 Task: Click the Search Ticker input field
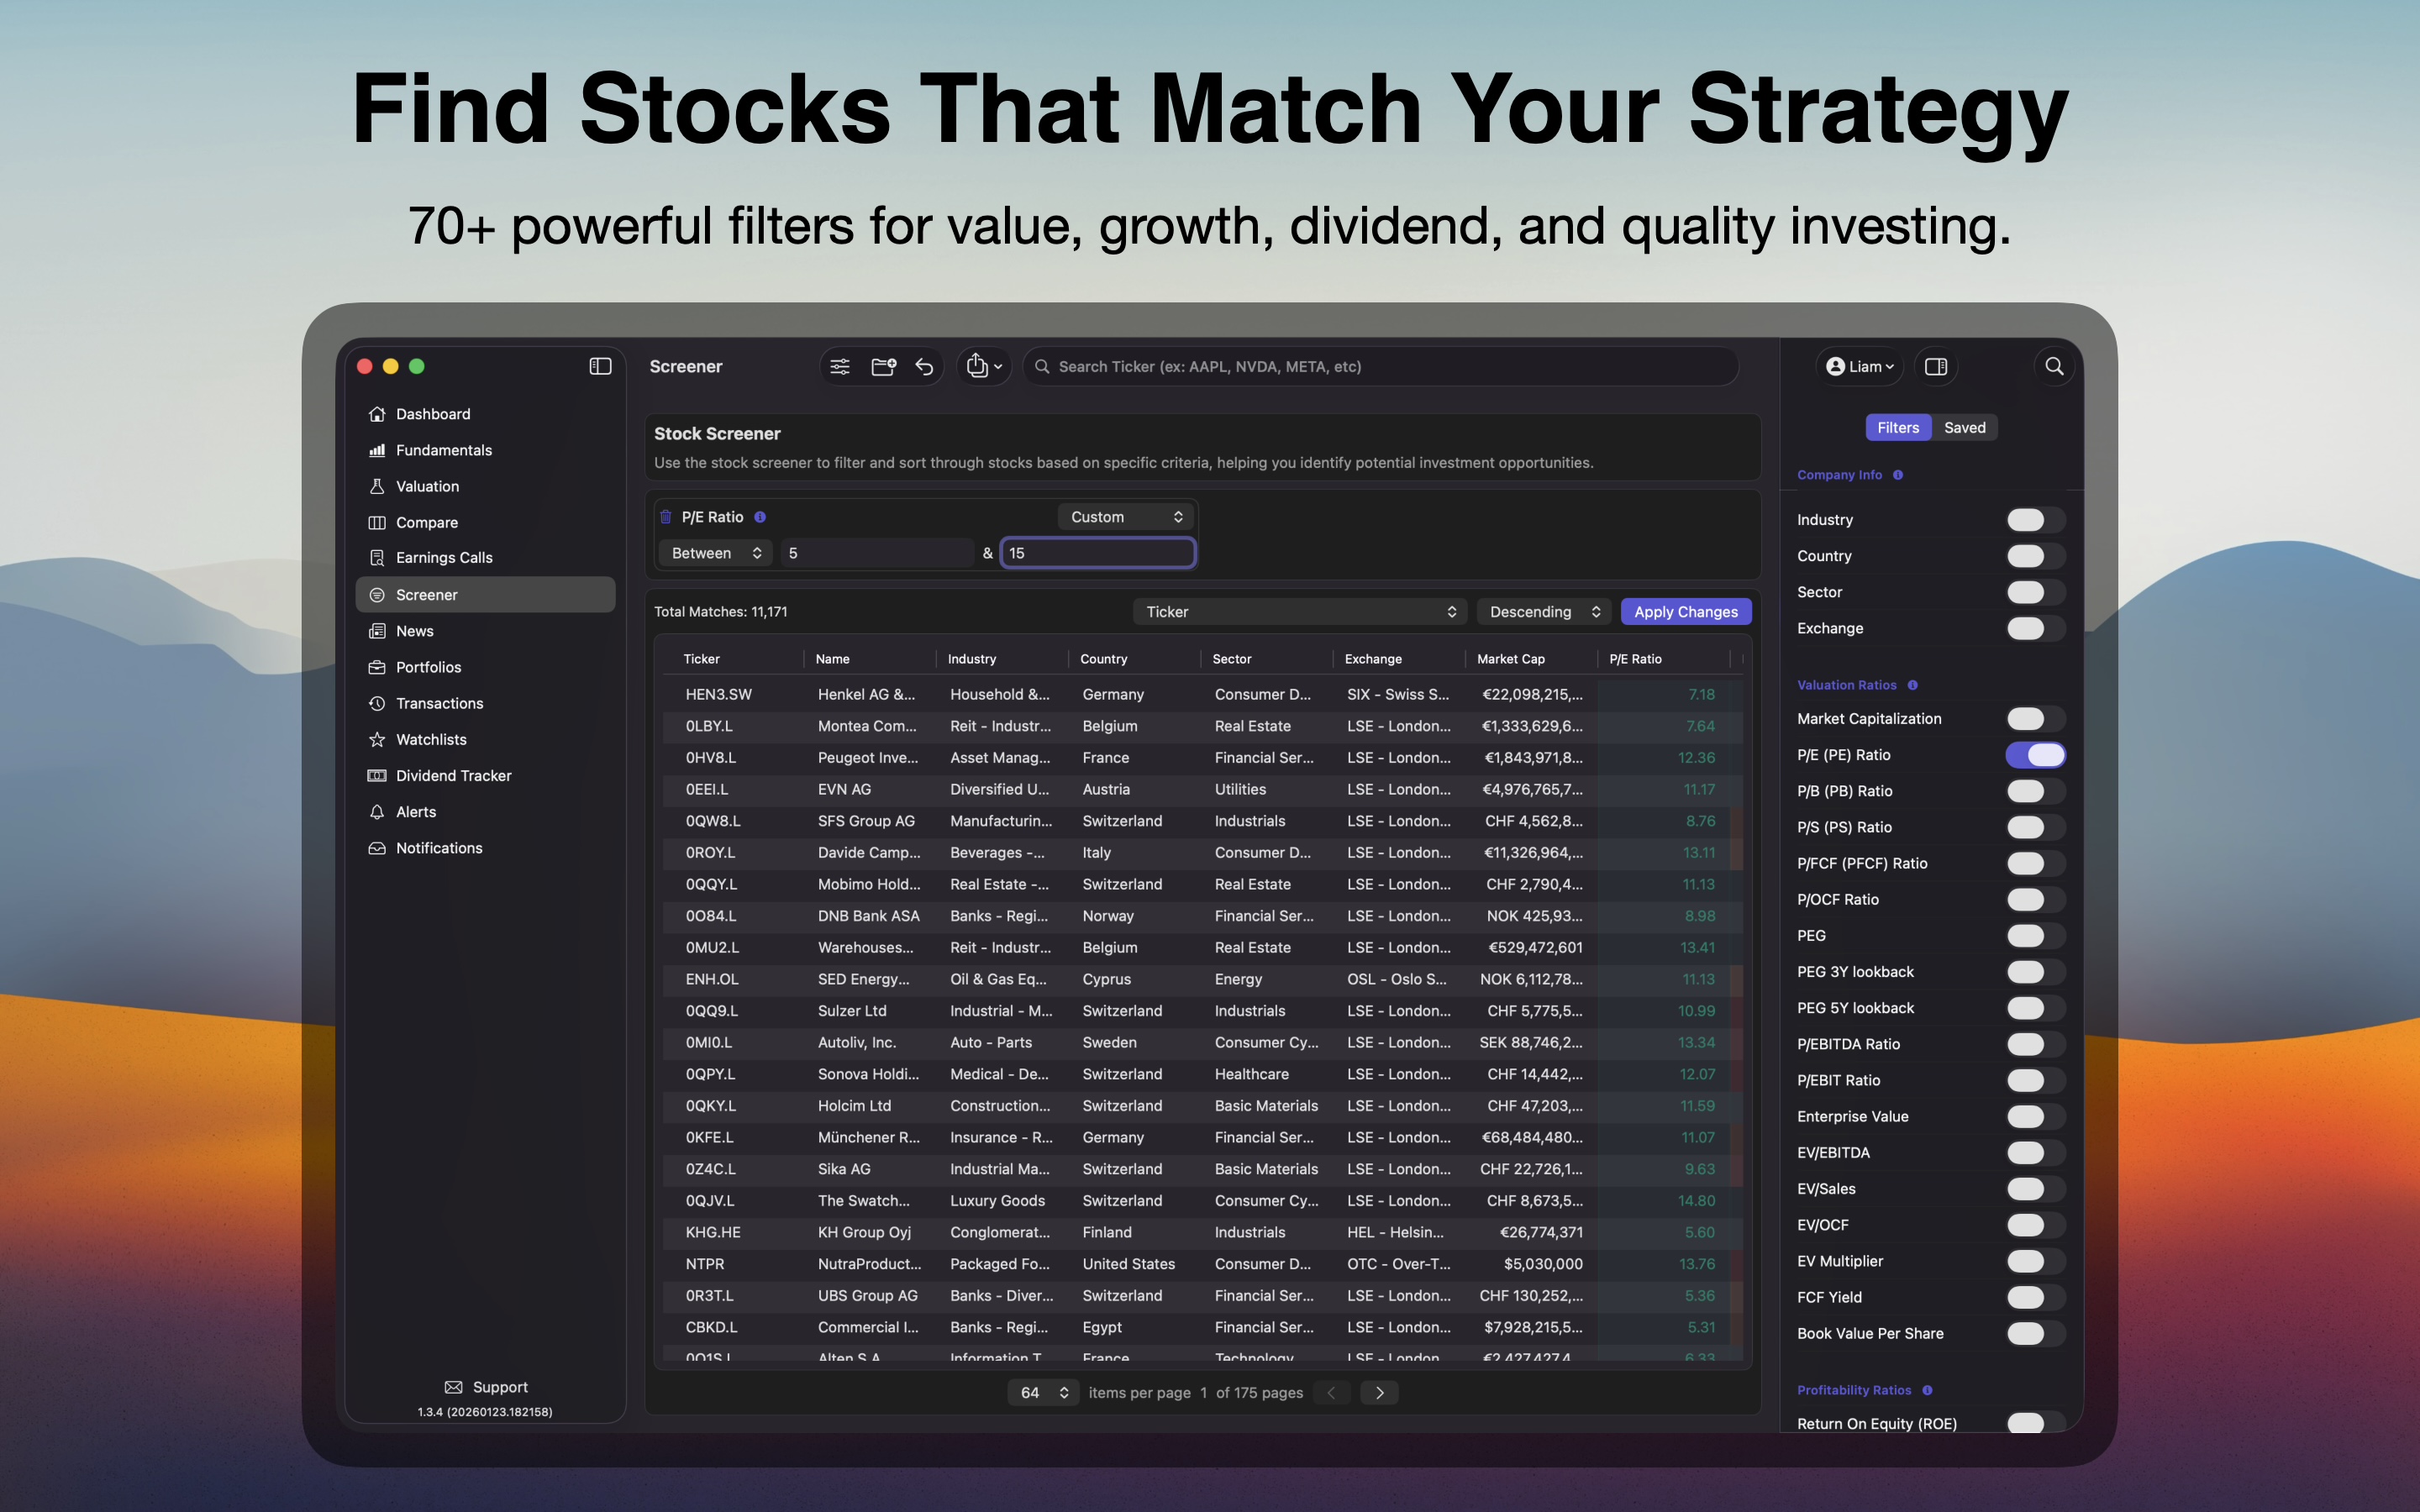[x=1380, y=367]
